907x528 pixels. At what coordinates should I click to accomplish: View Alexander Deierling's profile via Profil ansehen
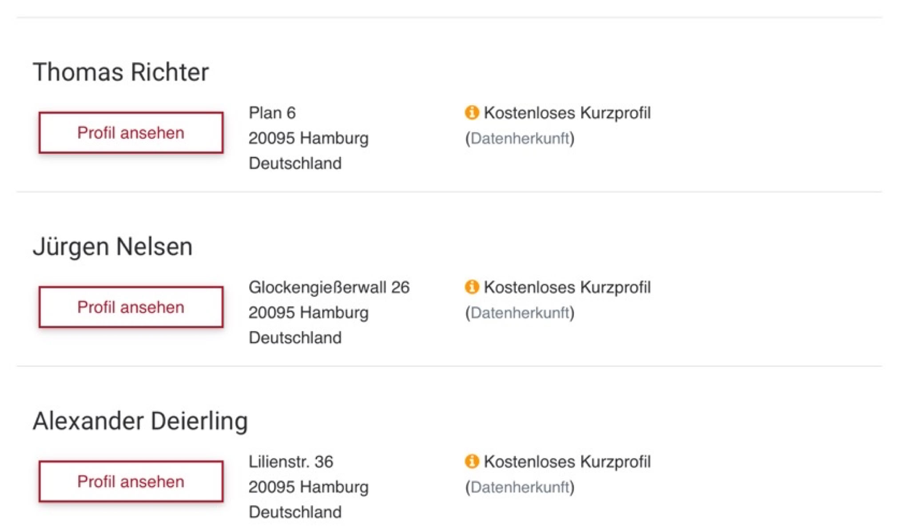pyautogui.click(x=131, y=481)
